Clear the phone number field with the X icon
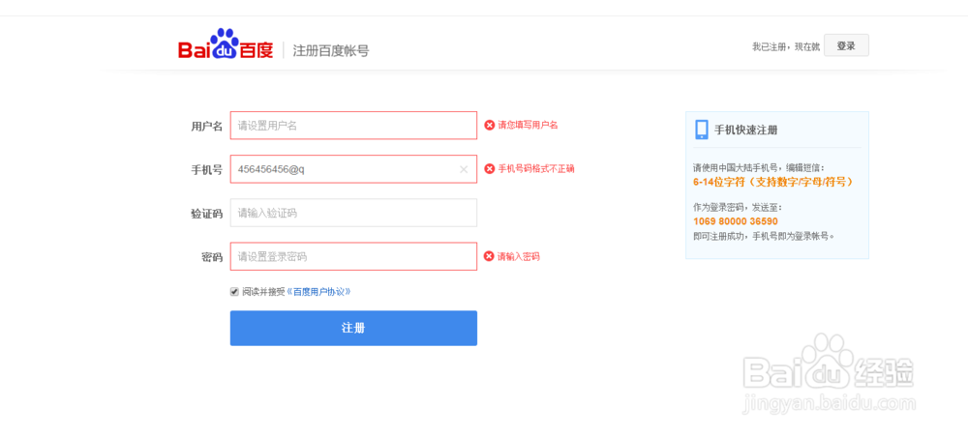This screenshot has height=436, width=968. click(464, 169)
